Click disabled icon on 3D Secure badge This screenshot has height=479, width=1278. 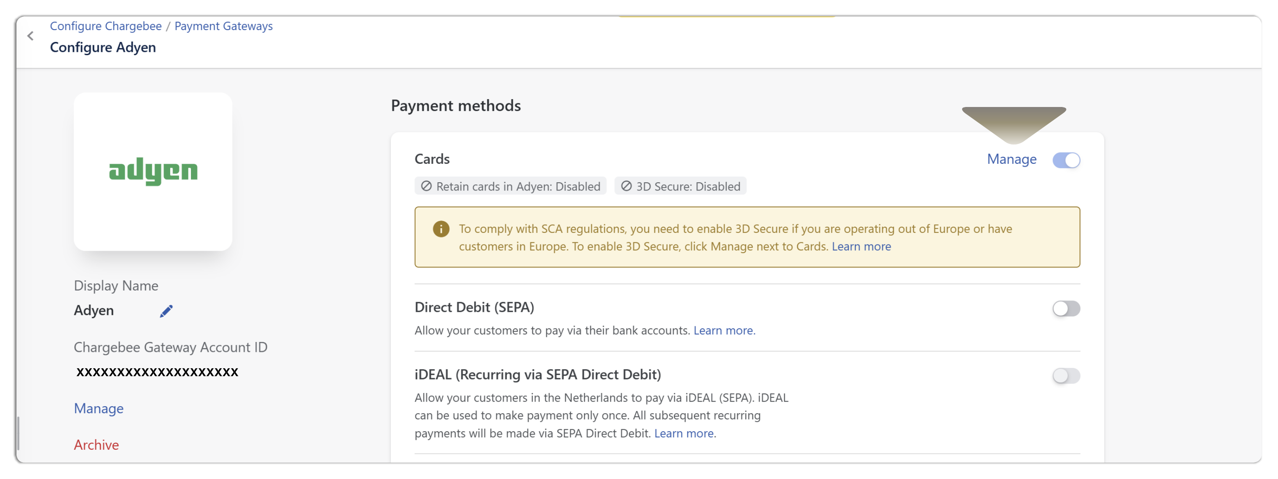pyautogui.click(x=626, y=186)
